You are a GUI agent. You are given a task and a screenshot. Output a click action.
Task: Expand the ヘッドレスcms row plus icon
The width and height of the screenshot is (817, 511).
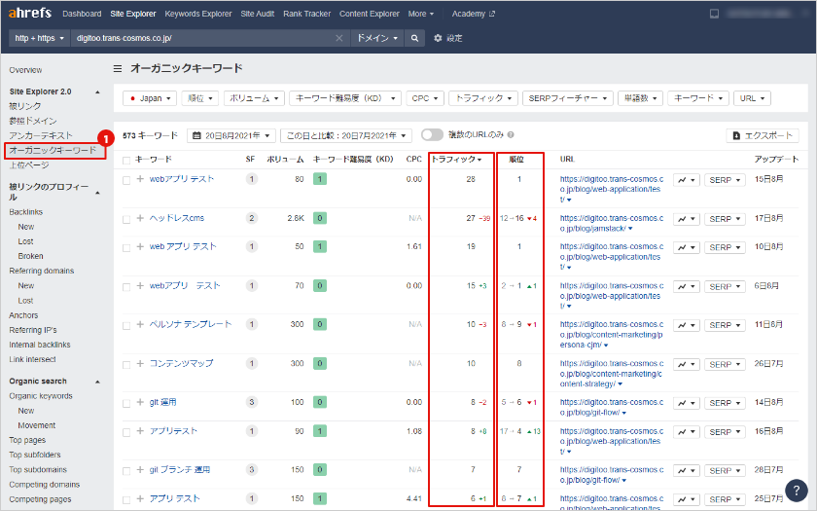(x=140, y=218)
